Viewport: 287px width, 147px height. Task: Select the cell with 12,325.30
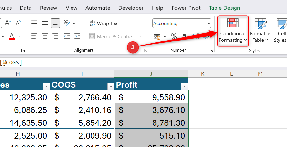(25, 97)
